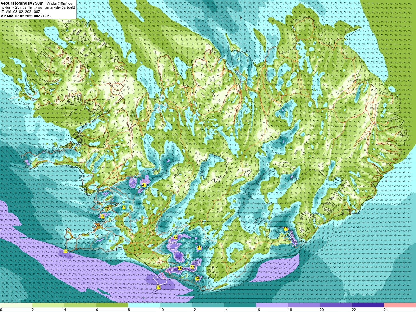Click the violet 20–22 m/s legend swatch
416x312 pixels.
point(336,305)
